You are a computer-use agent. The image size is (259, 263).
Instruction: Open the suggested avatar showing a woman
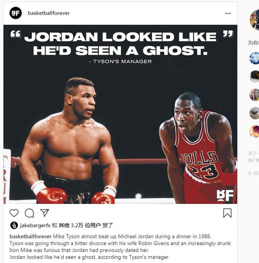tap(254, 95)
